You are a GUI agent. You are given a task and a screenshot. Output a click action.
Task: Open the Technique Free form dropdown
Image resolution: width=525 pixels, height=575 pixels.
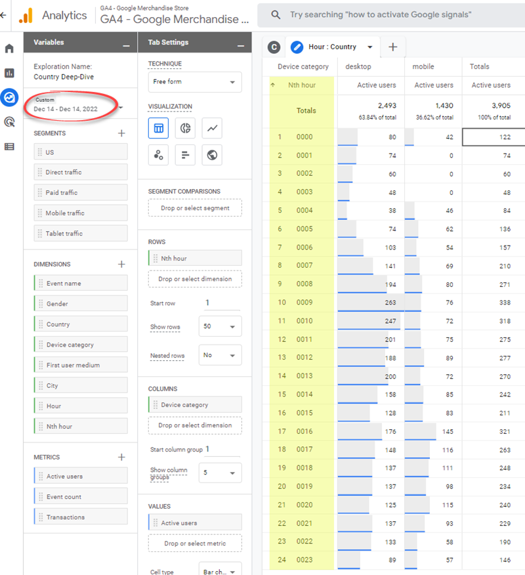[x=195, y=82]
